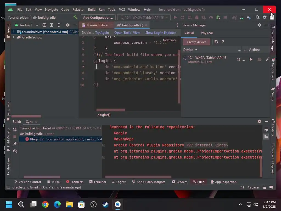This screenshot has width=281, height=211.
Task: Open File Explorer from the taskbar
Action: [x=69, y=204]
